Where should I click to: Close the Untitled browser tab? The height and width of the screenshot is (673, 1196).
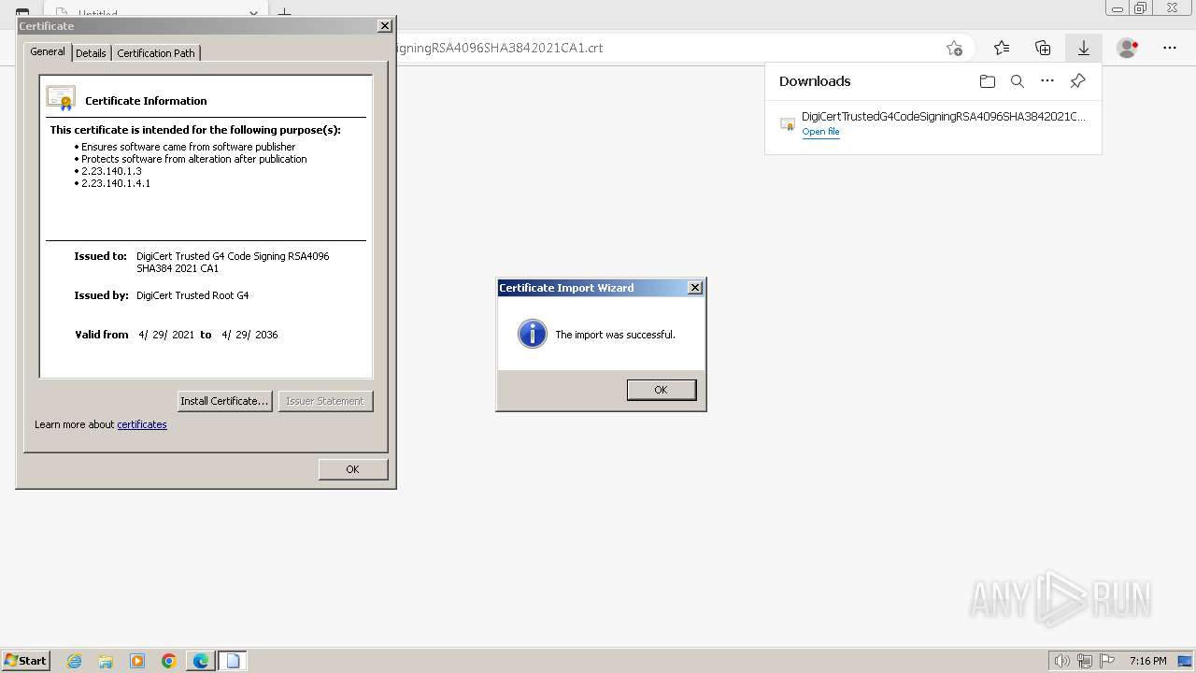point(253,13)
